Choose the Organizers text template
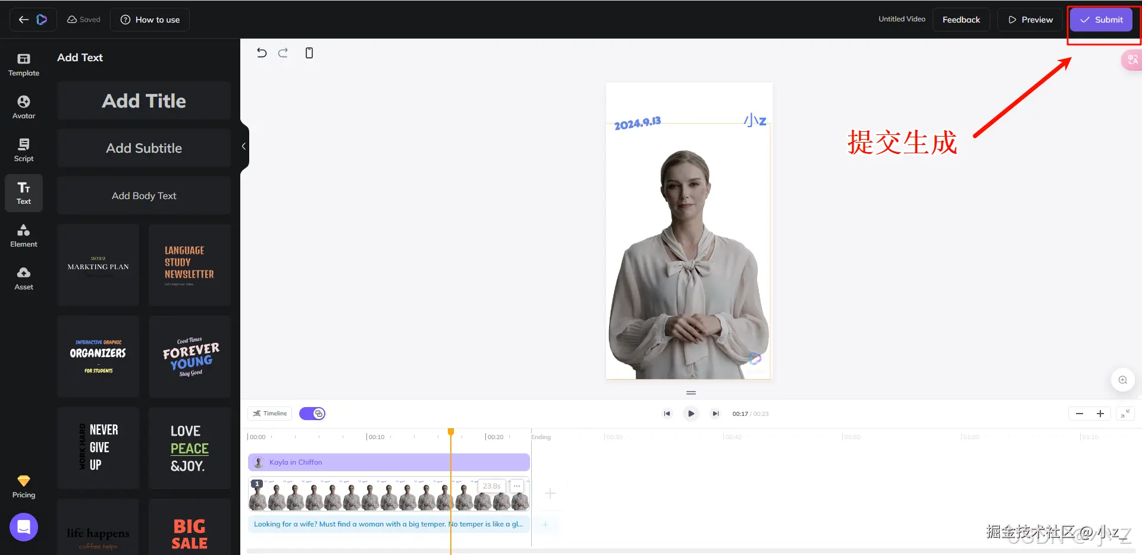Screen dimensions: 1142x555 tap(98, 357)
